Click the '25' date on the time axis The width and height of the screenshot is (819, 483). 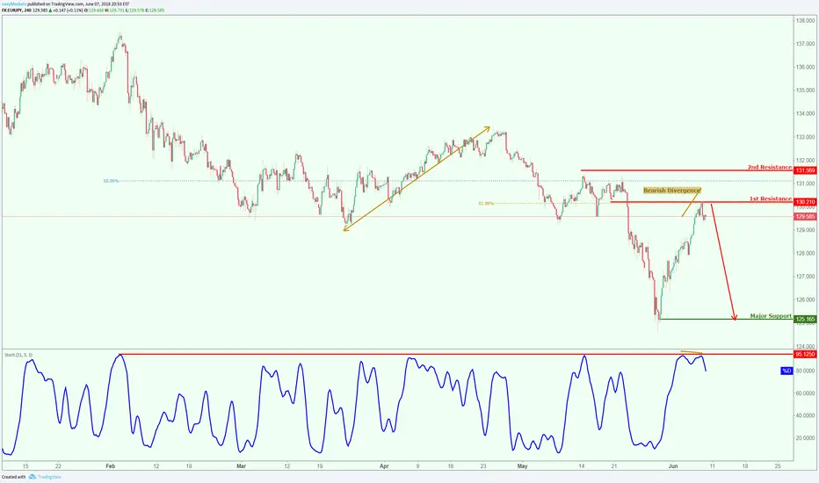pyautogui.click(x=778, y=465)
